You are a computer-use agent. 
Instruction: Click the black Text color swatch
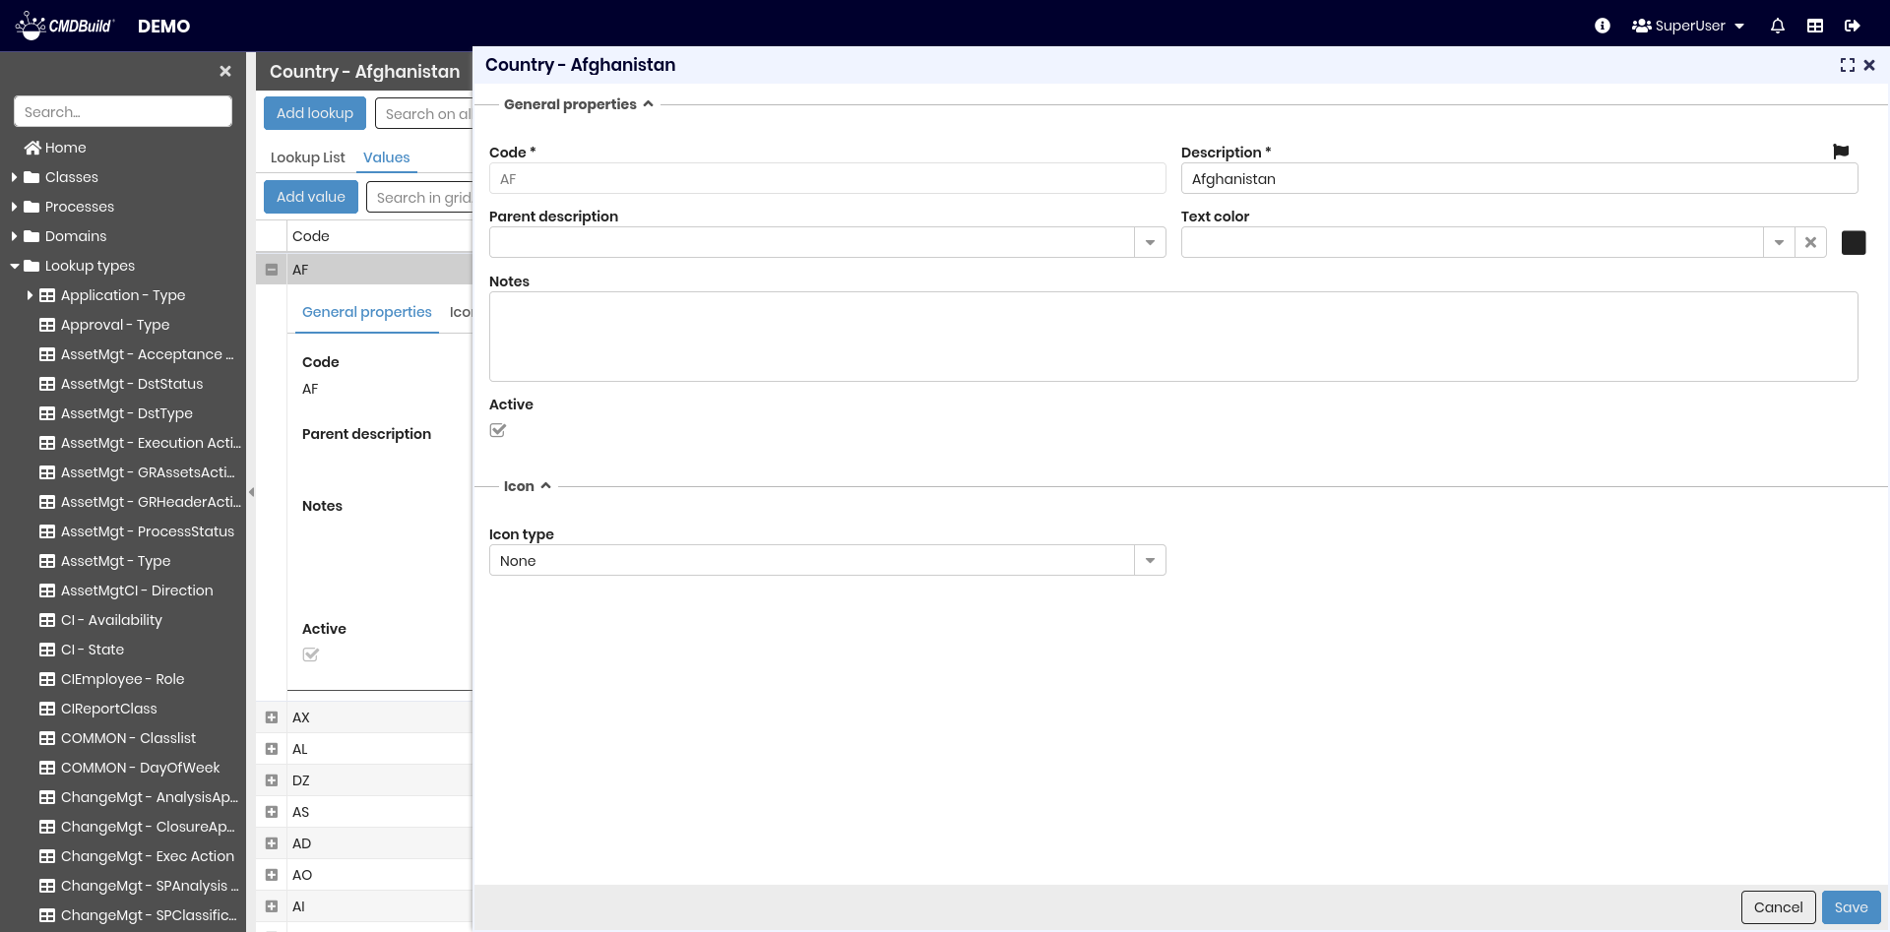point(1854,242)
